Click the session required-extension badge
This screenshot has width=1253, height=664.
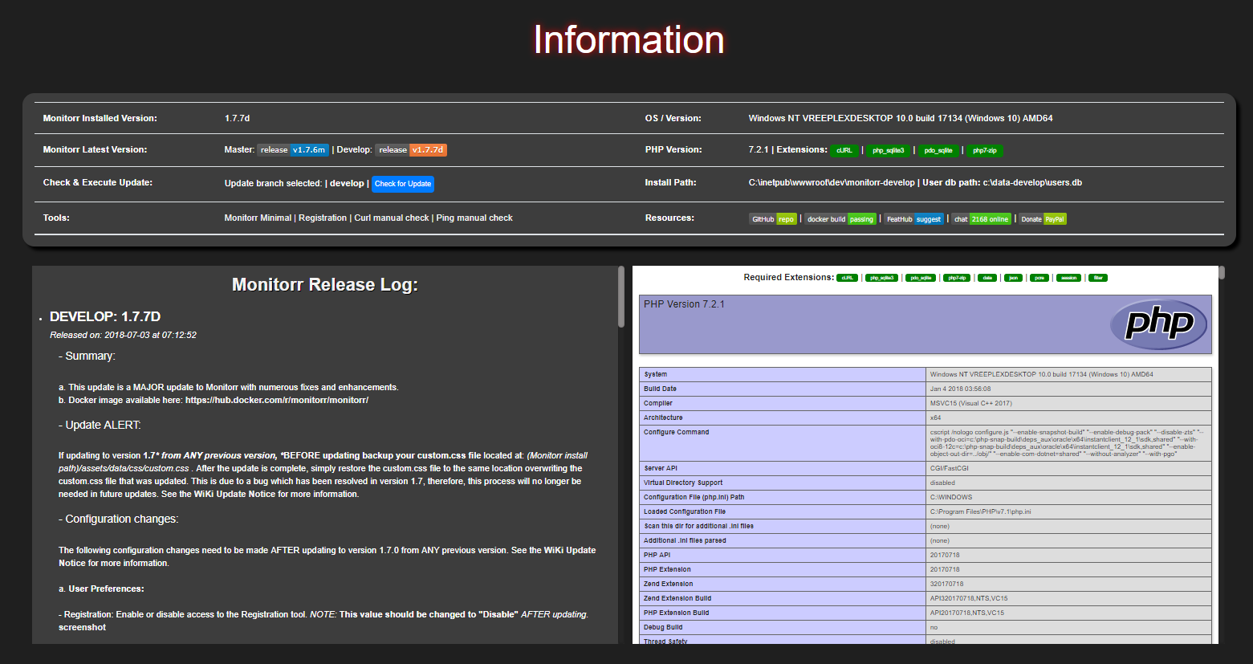[x=1068, y=278]
